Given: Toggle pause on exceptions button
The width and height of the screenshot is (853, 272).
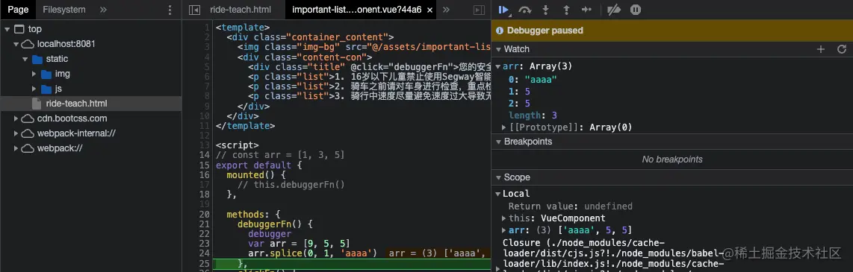Looking at the screenshot, I should [x=636, y=10].
